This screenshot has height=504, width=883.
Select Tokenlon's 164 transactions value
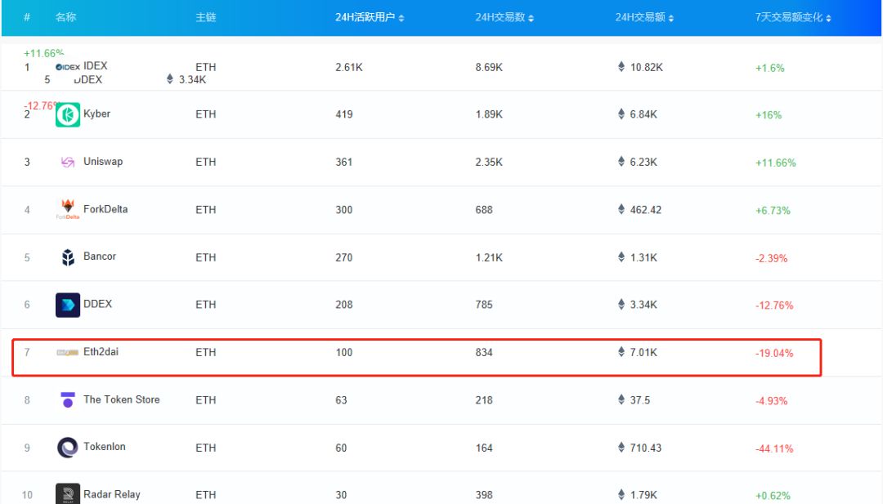point(484,448)
